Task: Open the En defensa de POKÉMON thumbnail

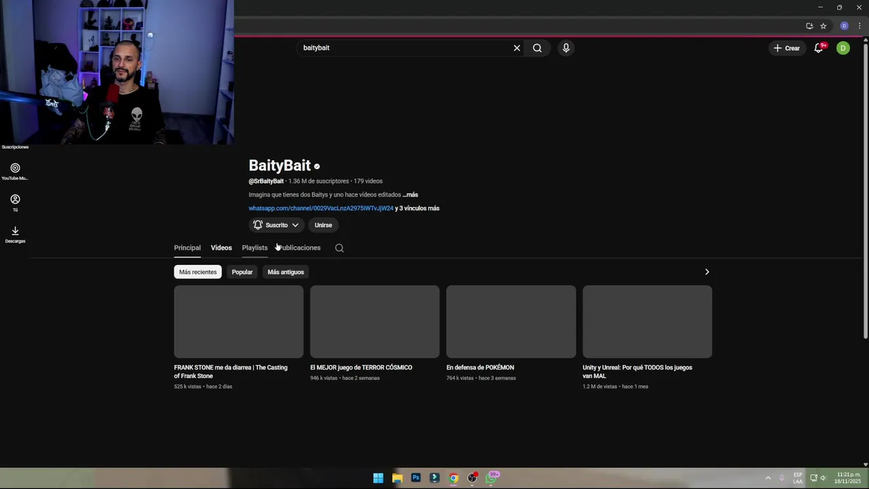Action: tap(511, 321)
